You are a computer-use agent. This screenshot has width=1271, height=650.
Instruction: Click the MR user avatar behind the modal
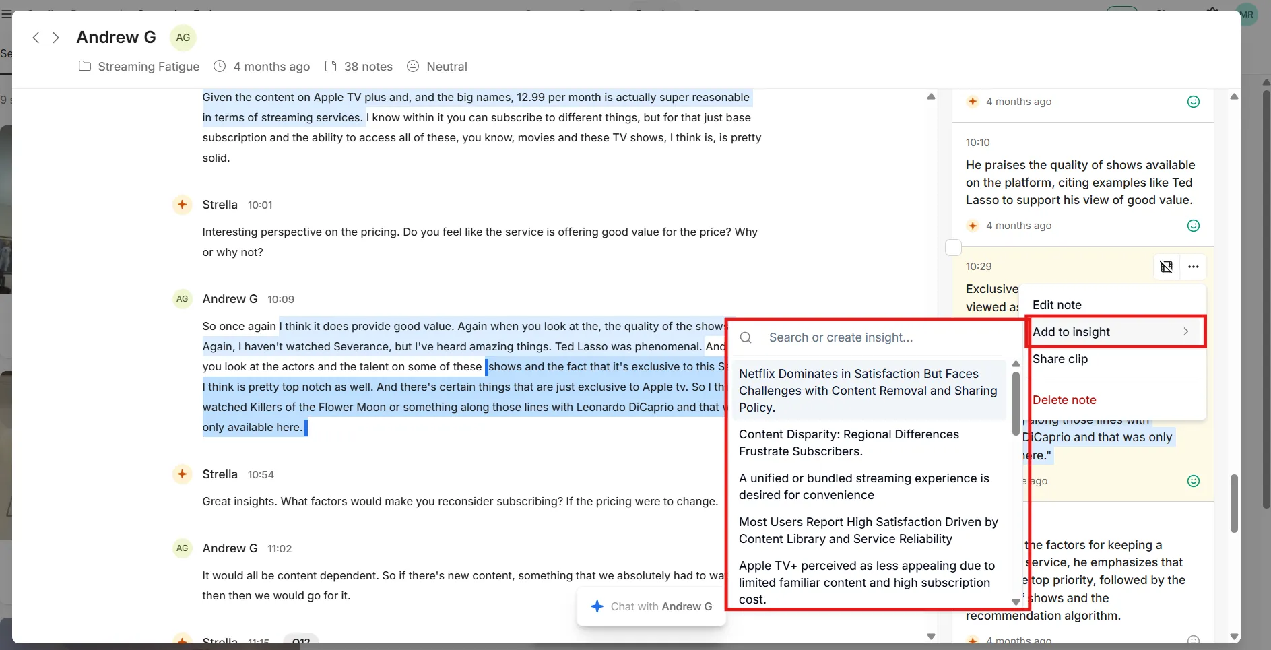pyautogui.click(x=1247, y=14)
